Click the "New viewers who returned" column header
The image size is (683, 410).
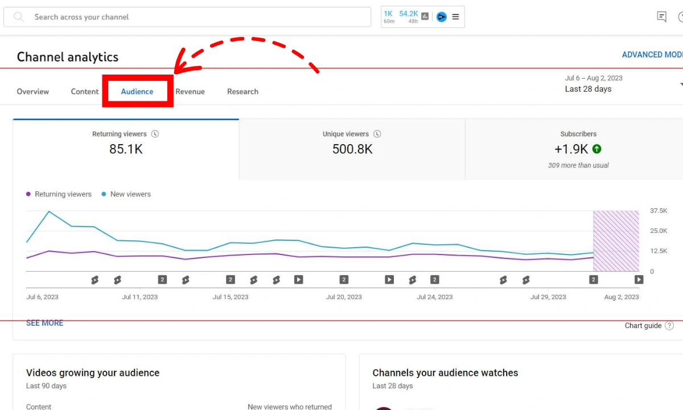point(290,407)
